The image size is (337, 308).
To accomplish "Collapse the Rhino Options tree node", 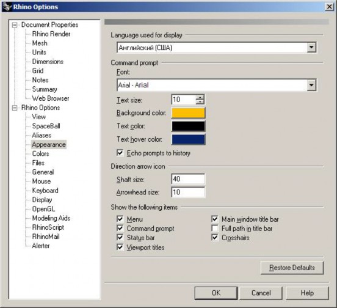I will [15, 108].
